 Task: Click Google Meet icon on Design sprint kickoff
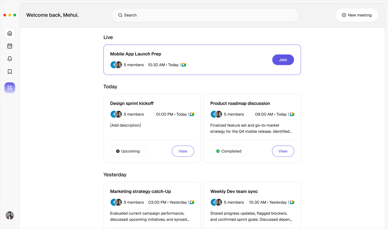click(192, 114)
